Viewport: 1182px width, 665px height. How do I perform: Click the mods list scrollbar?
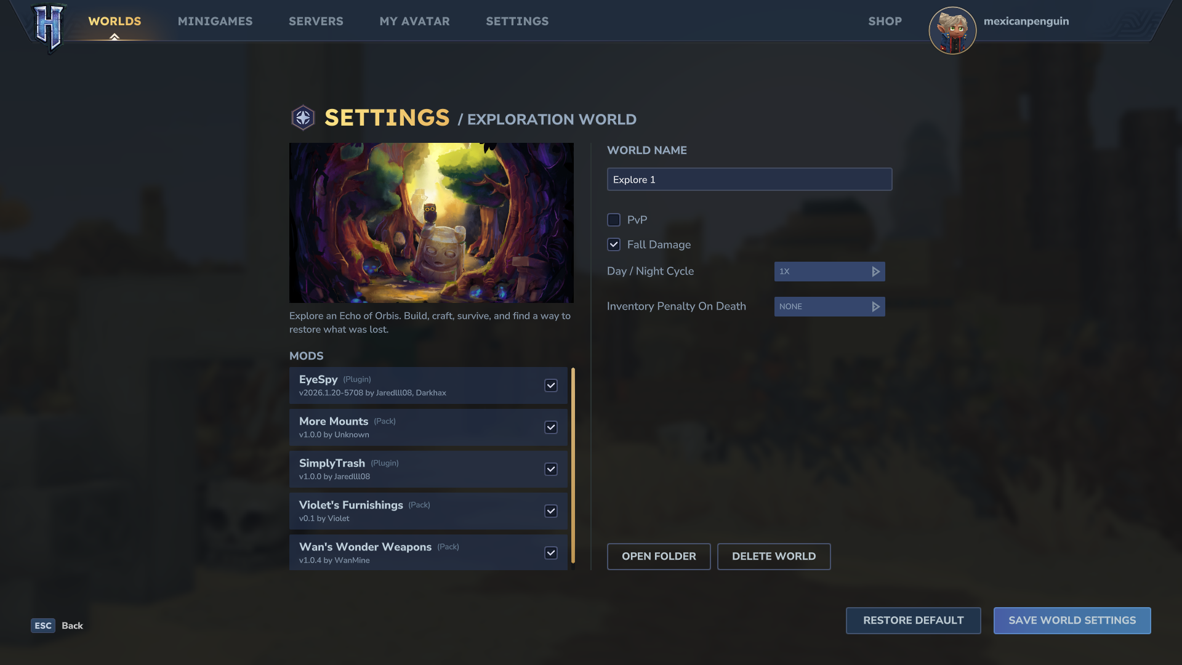573,465
